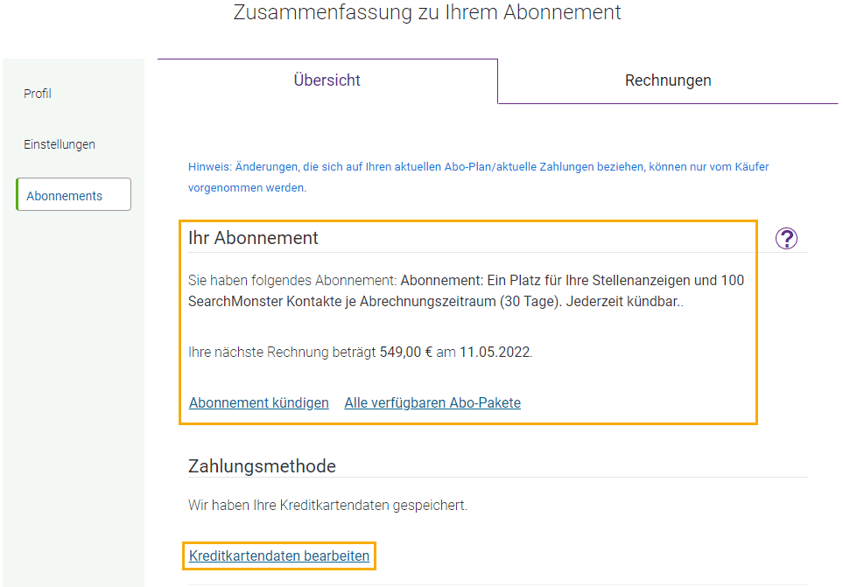Viewport: 843px width, 587px height.
Task: Click the 11.05.2022 billing date
Action: [495, 353]
